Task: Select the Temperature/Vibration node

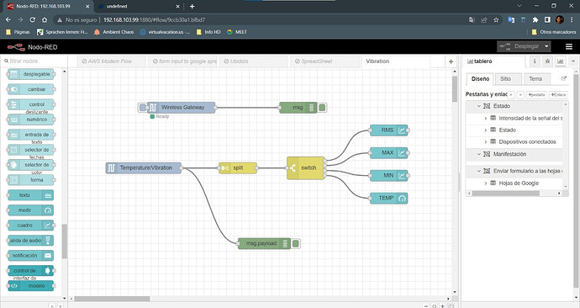Action: pos(144,167)
